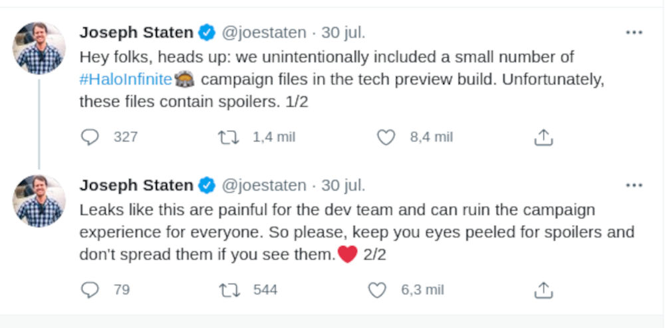Click Joseph Staten's name on first tweet

[x=136, y=33]
